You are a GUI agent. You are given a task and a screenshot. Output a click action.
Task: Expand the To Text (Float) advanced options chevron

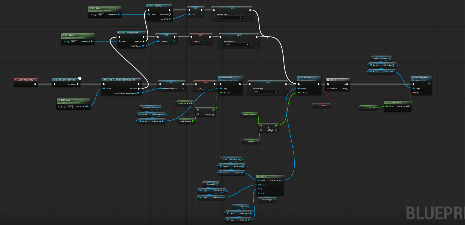click(397, 110)
